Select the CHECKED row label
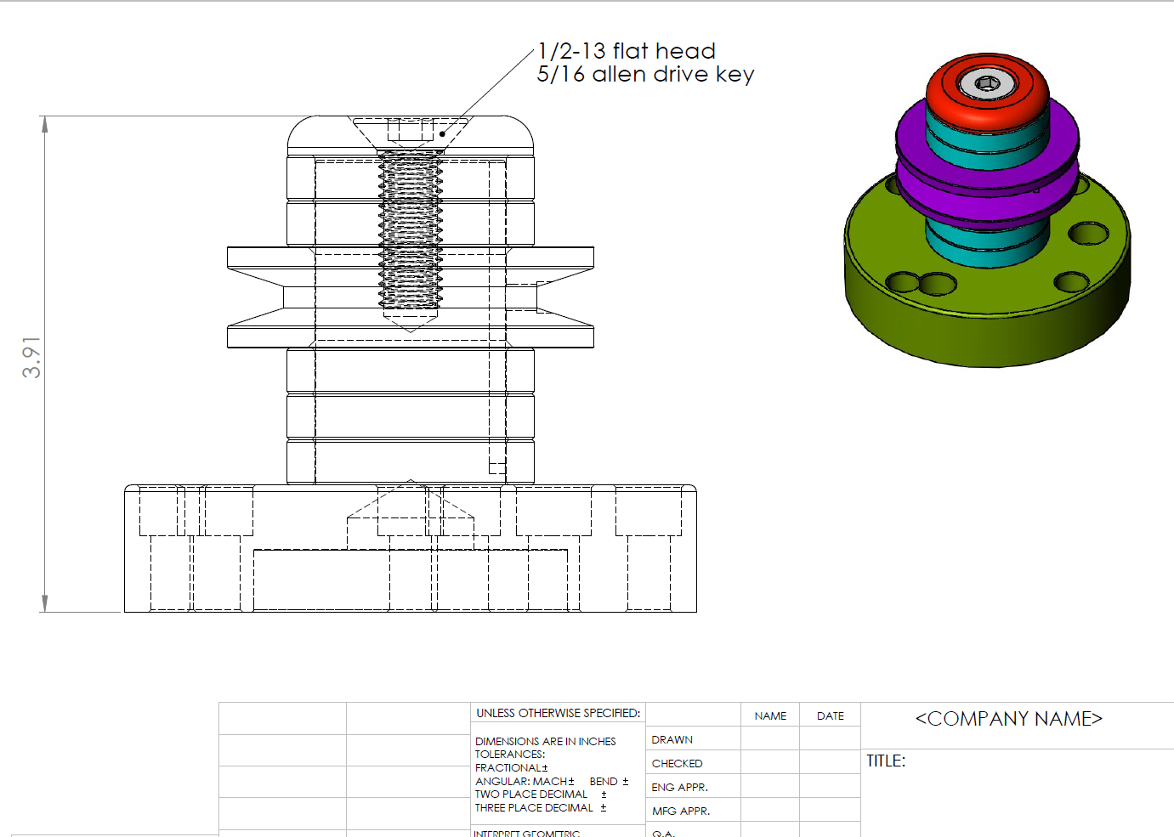 coord(677,764)
